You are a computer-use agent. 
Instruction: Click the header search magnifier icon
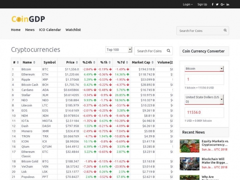pyautogui.click(x=225, y=30)
